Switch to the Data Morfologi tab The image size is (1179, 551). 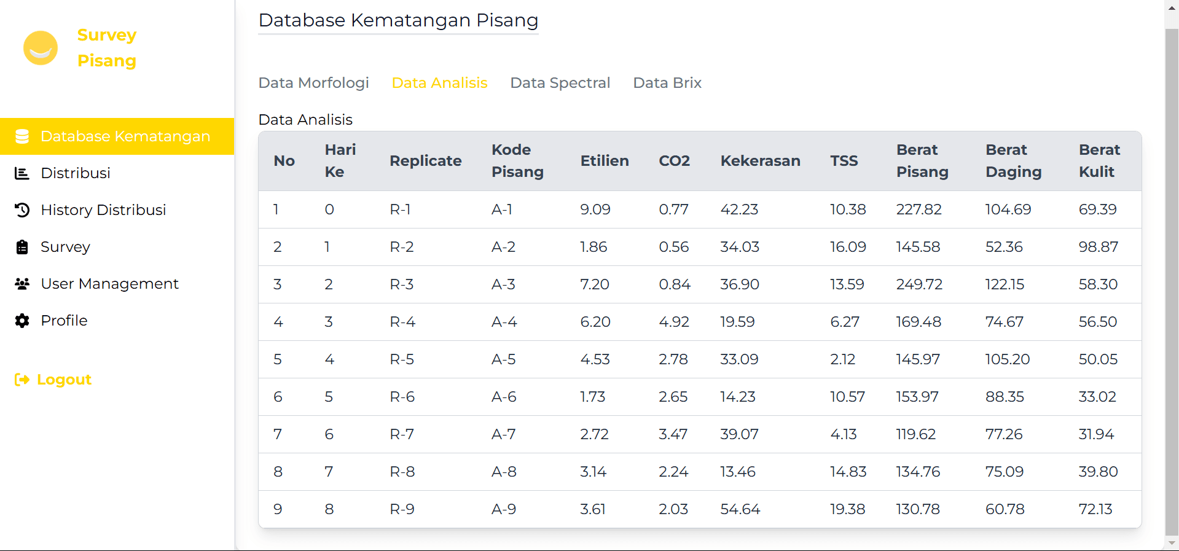point(313,83)
